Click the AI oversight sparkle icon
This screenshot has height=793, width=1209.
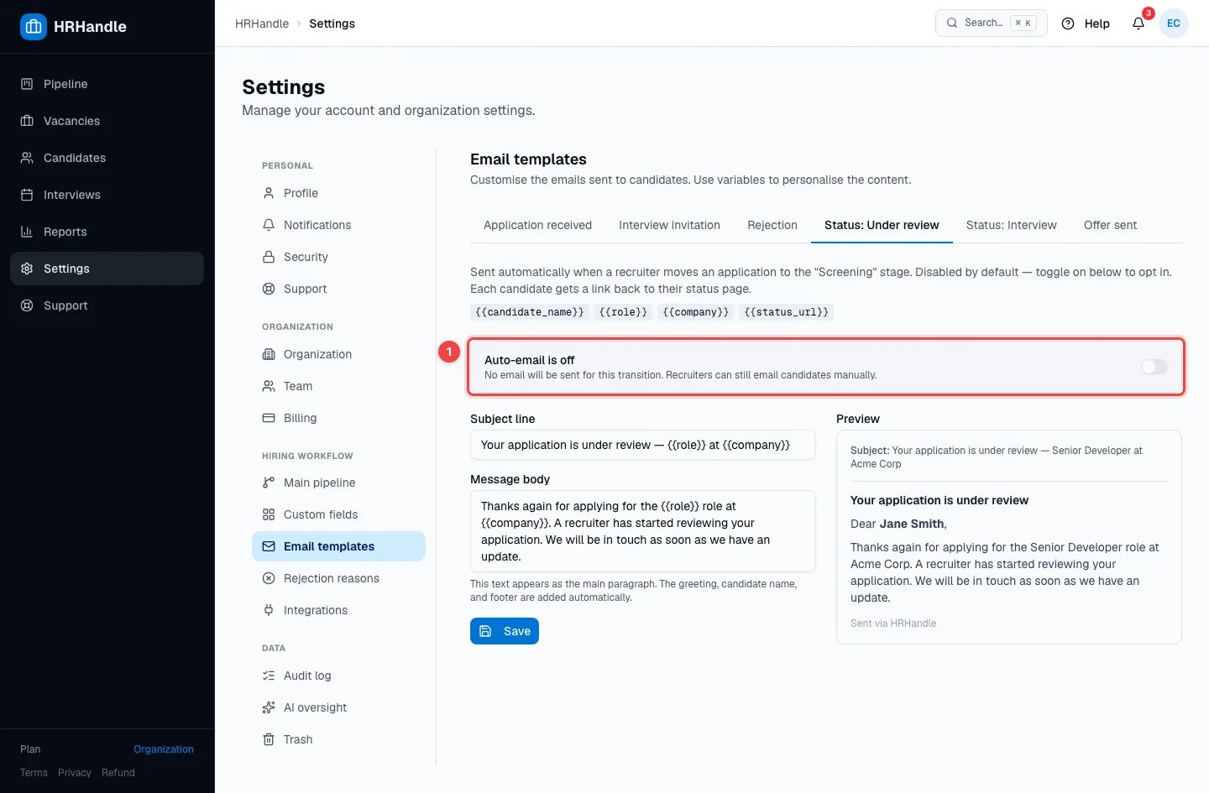coord(269,707)
